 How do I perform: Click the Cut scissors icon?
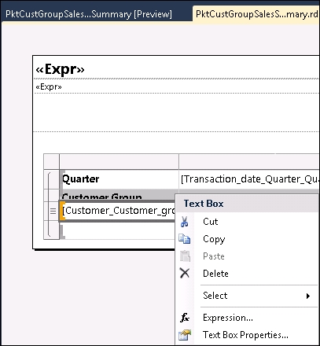(184, 222)
